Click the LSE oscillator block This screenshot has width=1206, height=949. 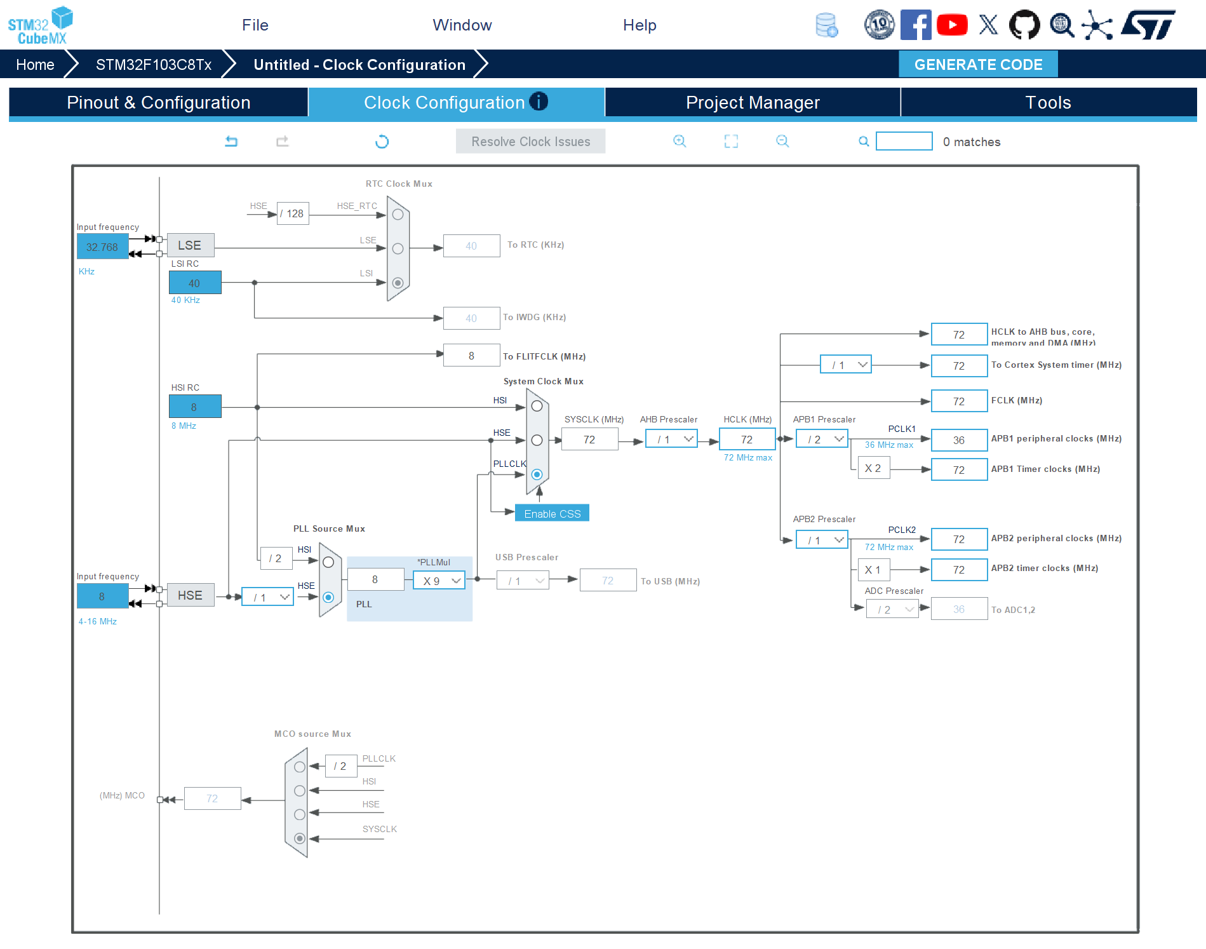coord(190,245)
